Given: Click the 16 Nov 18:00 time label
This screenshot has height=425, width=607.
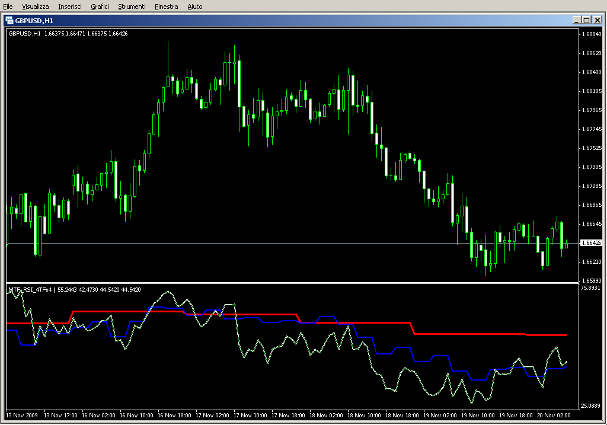Looking at the screenshot, I should click(x=174, y=416).
